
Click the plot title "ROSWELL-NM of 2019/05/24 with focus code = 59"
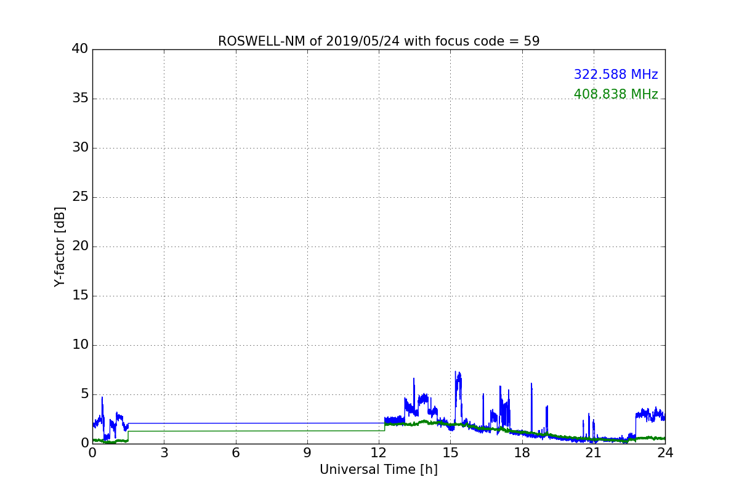coord(379,41)
